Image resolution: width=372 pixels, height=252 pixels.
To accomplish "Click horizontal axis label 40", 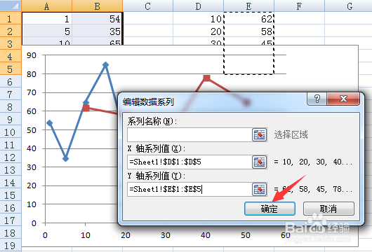I will point(206,235).
